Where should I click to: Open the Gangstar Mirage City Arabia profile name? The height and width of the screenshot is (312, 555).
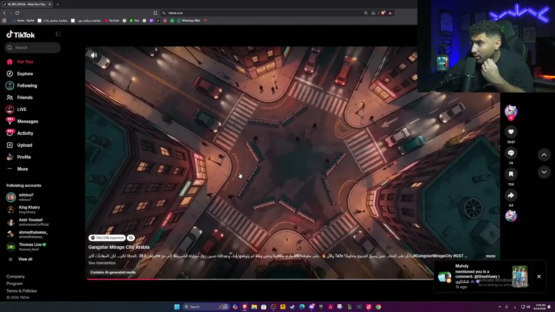(119, 247)
